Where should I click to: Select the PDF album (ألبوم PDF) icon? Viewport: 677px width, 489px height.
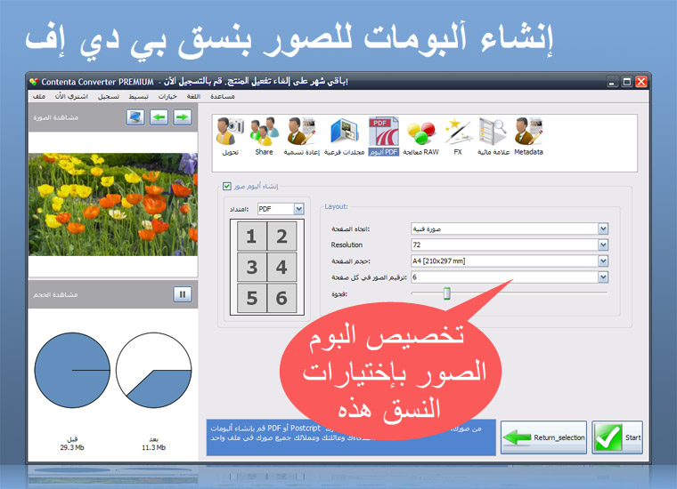pos(383,132)
